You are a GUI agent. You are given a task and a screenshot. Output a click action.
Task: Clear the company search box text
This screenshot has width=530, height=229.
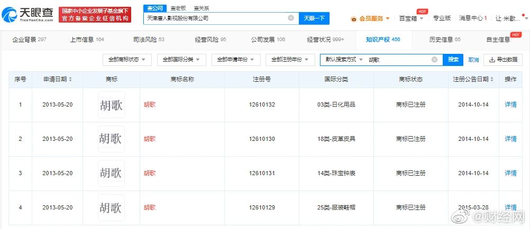pyautogui.click(x=291, y=18)
